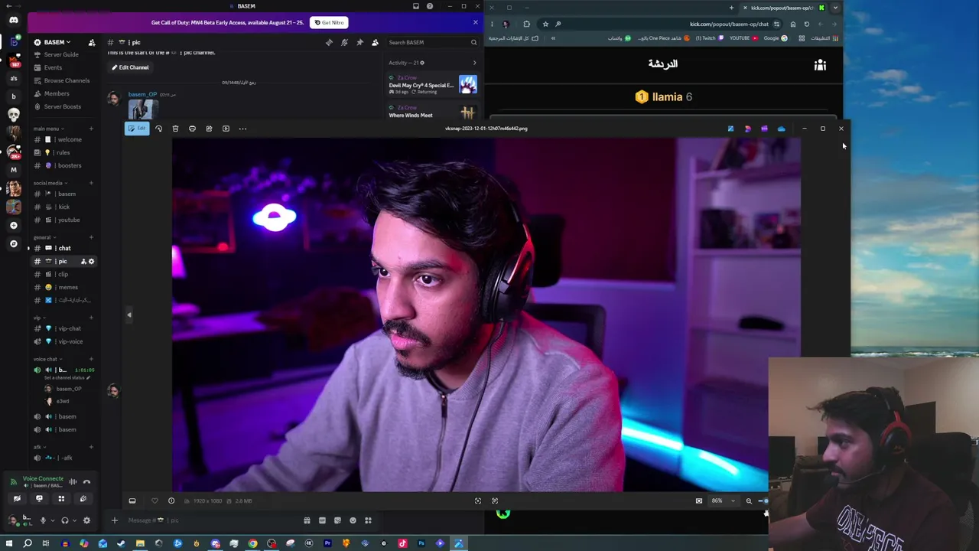This screenshot has height=551, width=979.
Task: Click the Edit Channel button
Action: click(130, 67)
